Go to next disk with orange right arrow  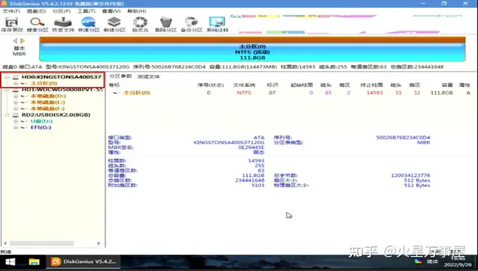pyautogui.click(x=23, y=41)
